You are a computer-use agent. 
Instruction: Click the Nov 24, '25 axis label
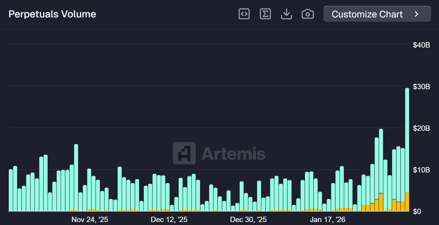point(90,220)
